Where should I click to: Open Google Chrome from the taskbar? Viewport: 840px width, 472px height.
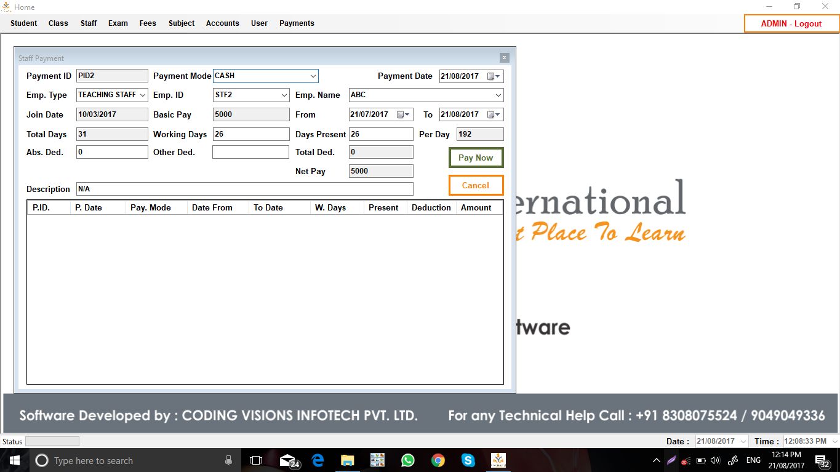click(x=438, y=460)
